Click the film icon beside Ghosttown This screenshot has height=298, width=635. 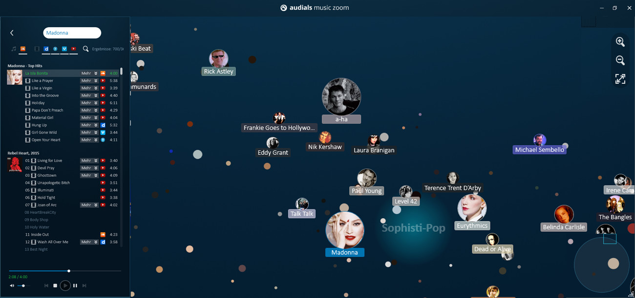(x=34, y=175)
